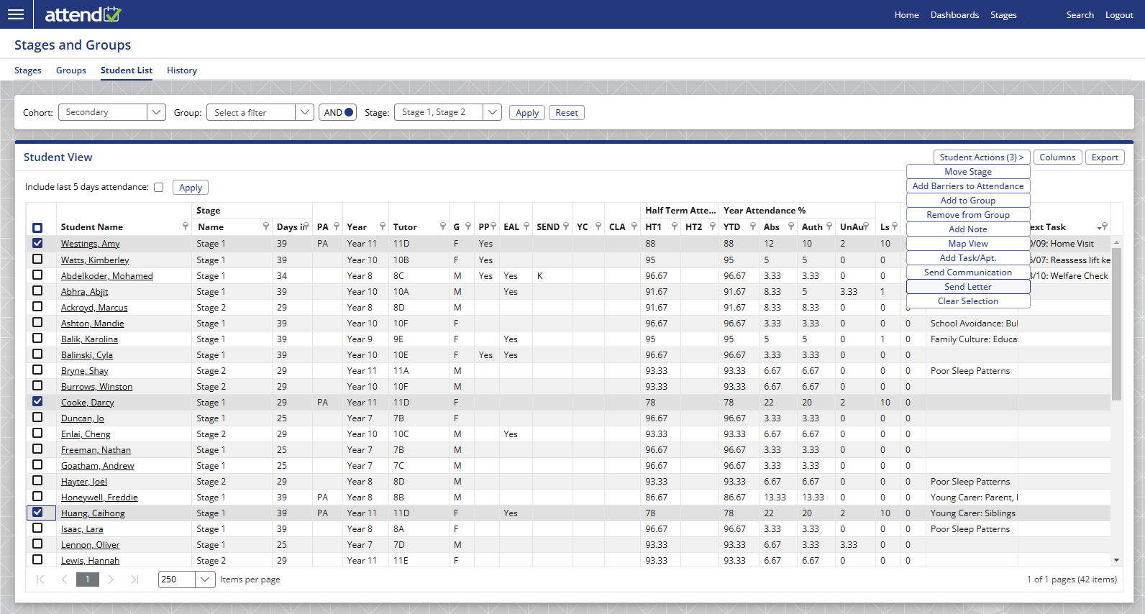Switch to the Groups tab
This screenshot has height=614, width=1145.
[71, 70]
